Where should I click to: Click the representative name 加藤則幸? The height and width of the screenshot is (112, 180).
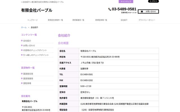[x=84, y=69]
